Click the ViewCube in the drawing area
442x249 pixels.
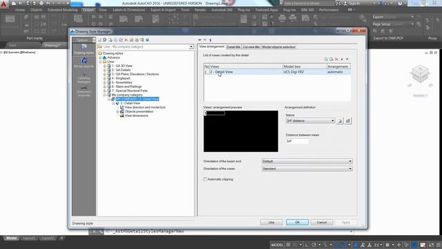(x=420, y=74)
